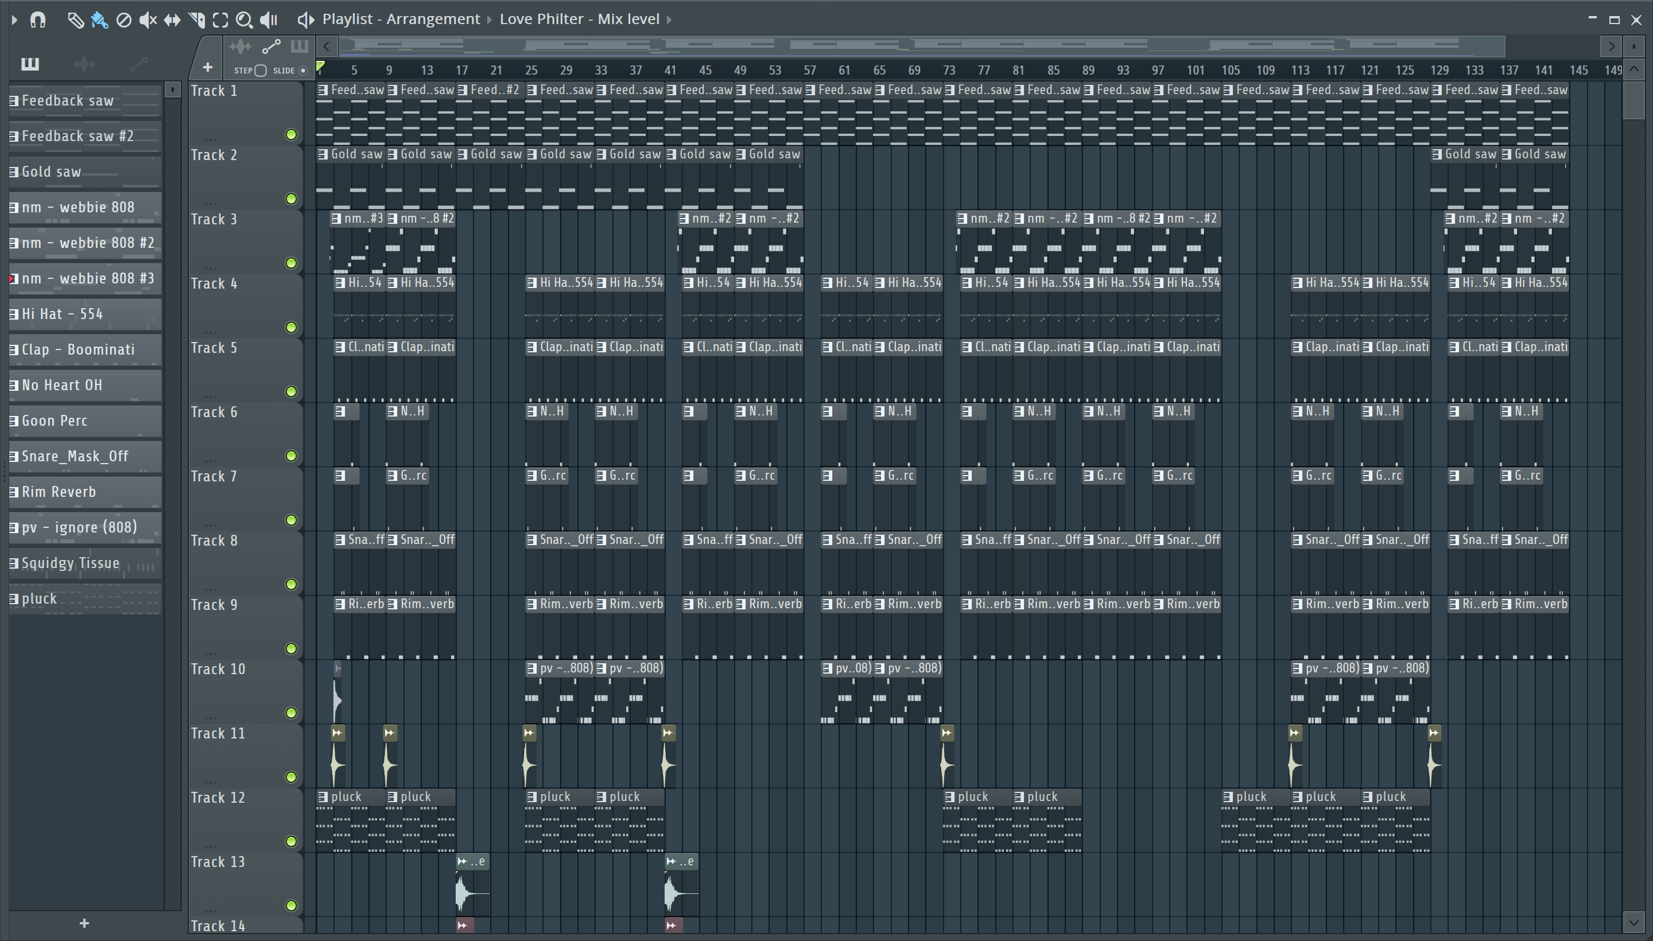This screenshot has width=1653, height=941.
Task: Select the Playback speaker tool
Action: [x=268, y=20]
